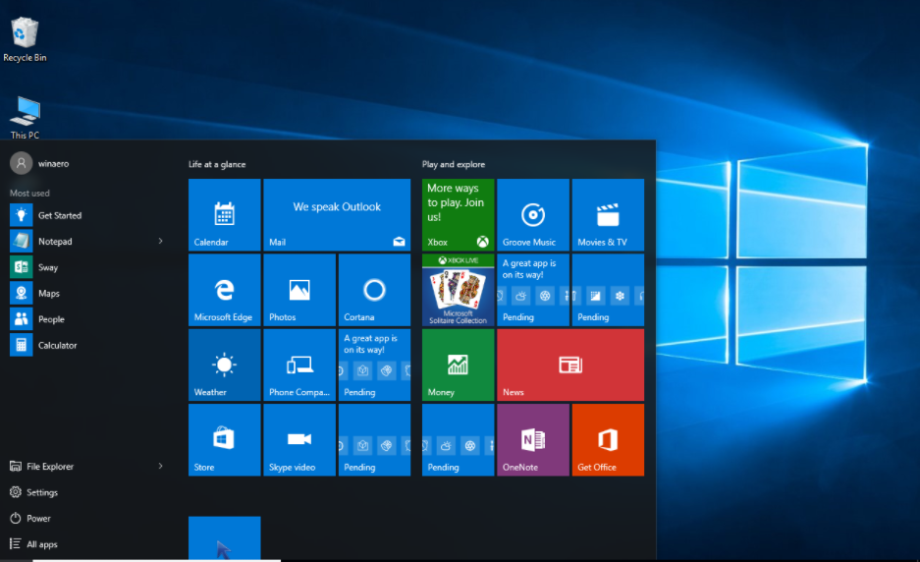The image size is (920, 562).
Task: Click the Most used label
Action: point(29,193)
